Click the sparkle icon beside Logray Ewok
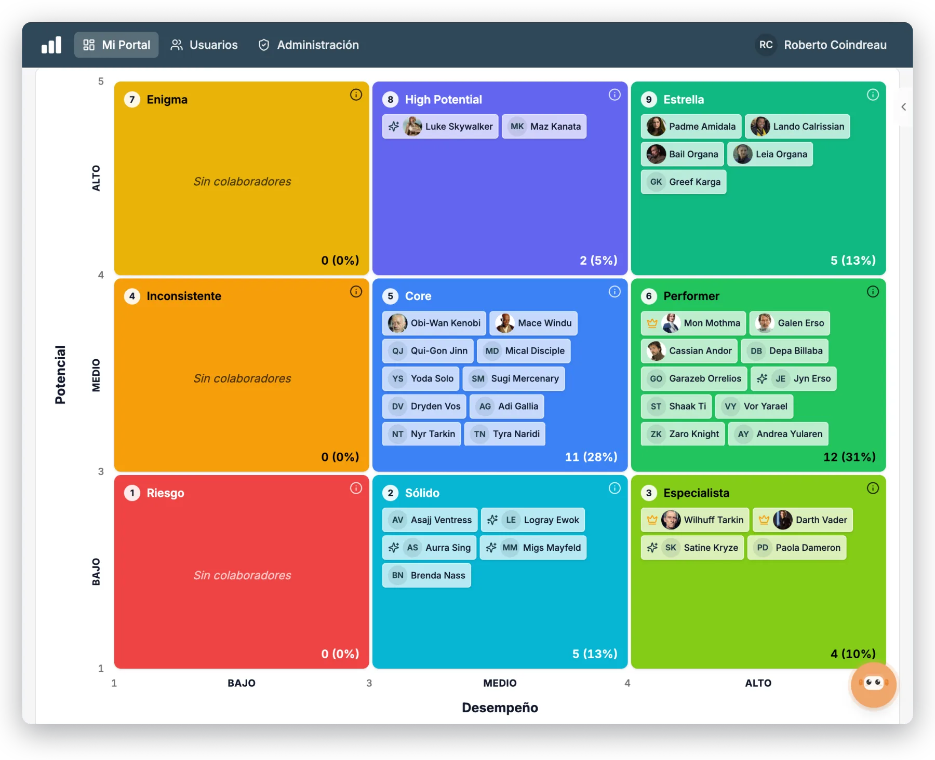The width and height of the screenshot is (935, 760). (492, 520)
